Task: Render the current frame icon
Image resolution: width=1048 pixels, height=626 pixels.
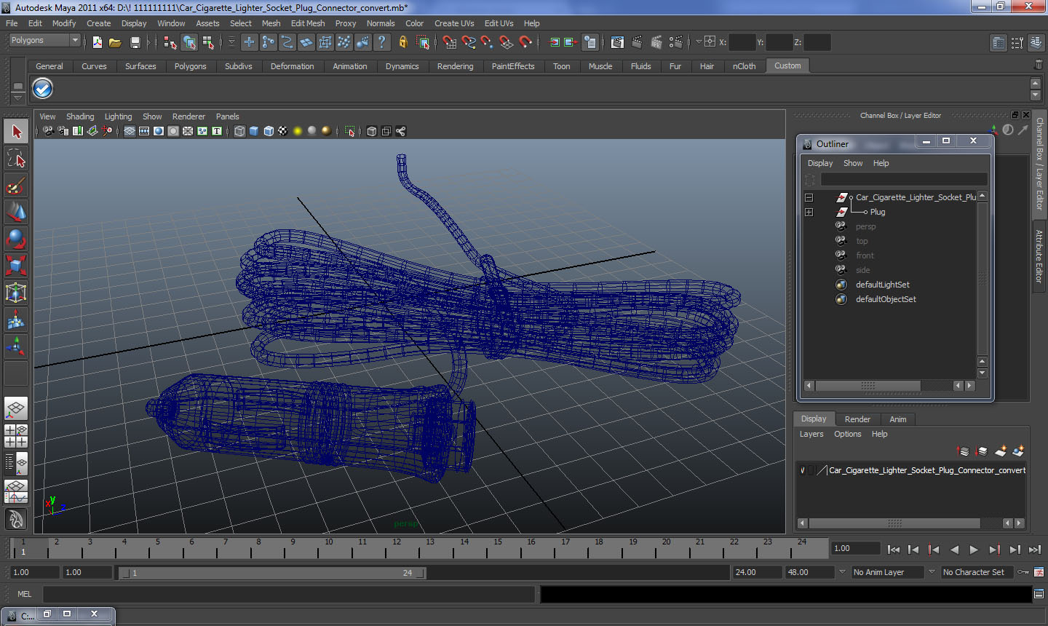Action: coord(637,42)
